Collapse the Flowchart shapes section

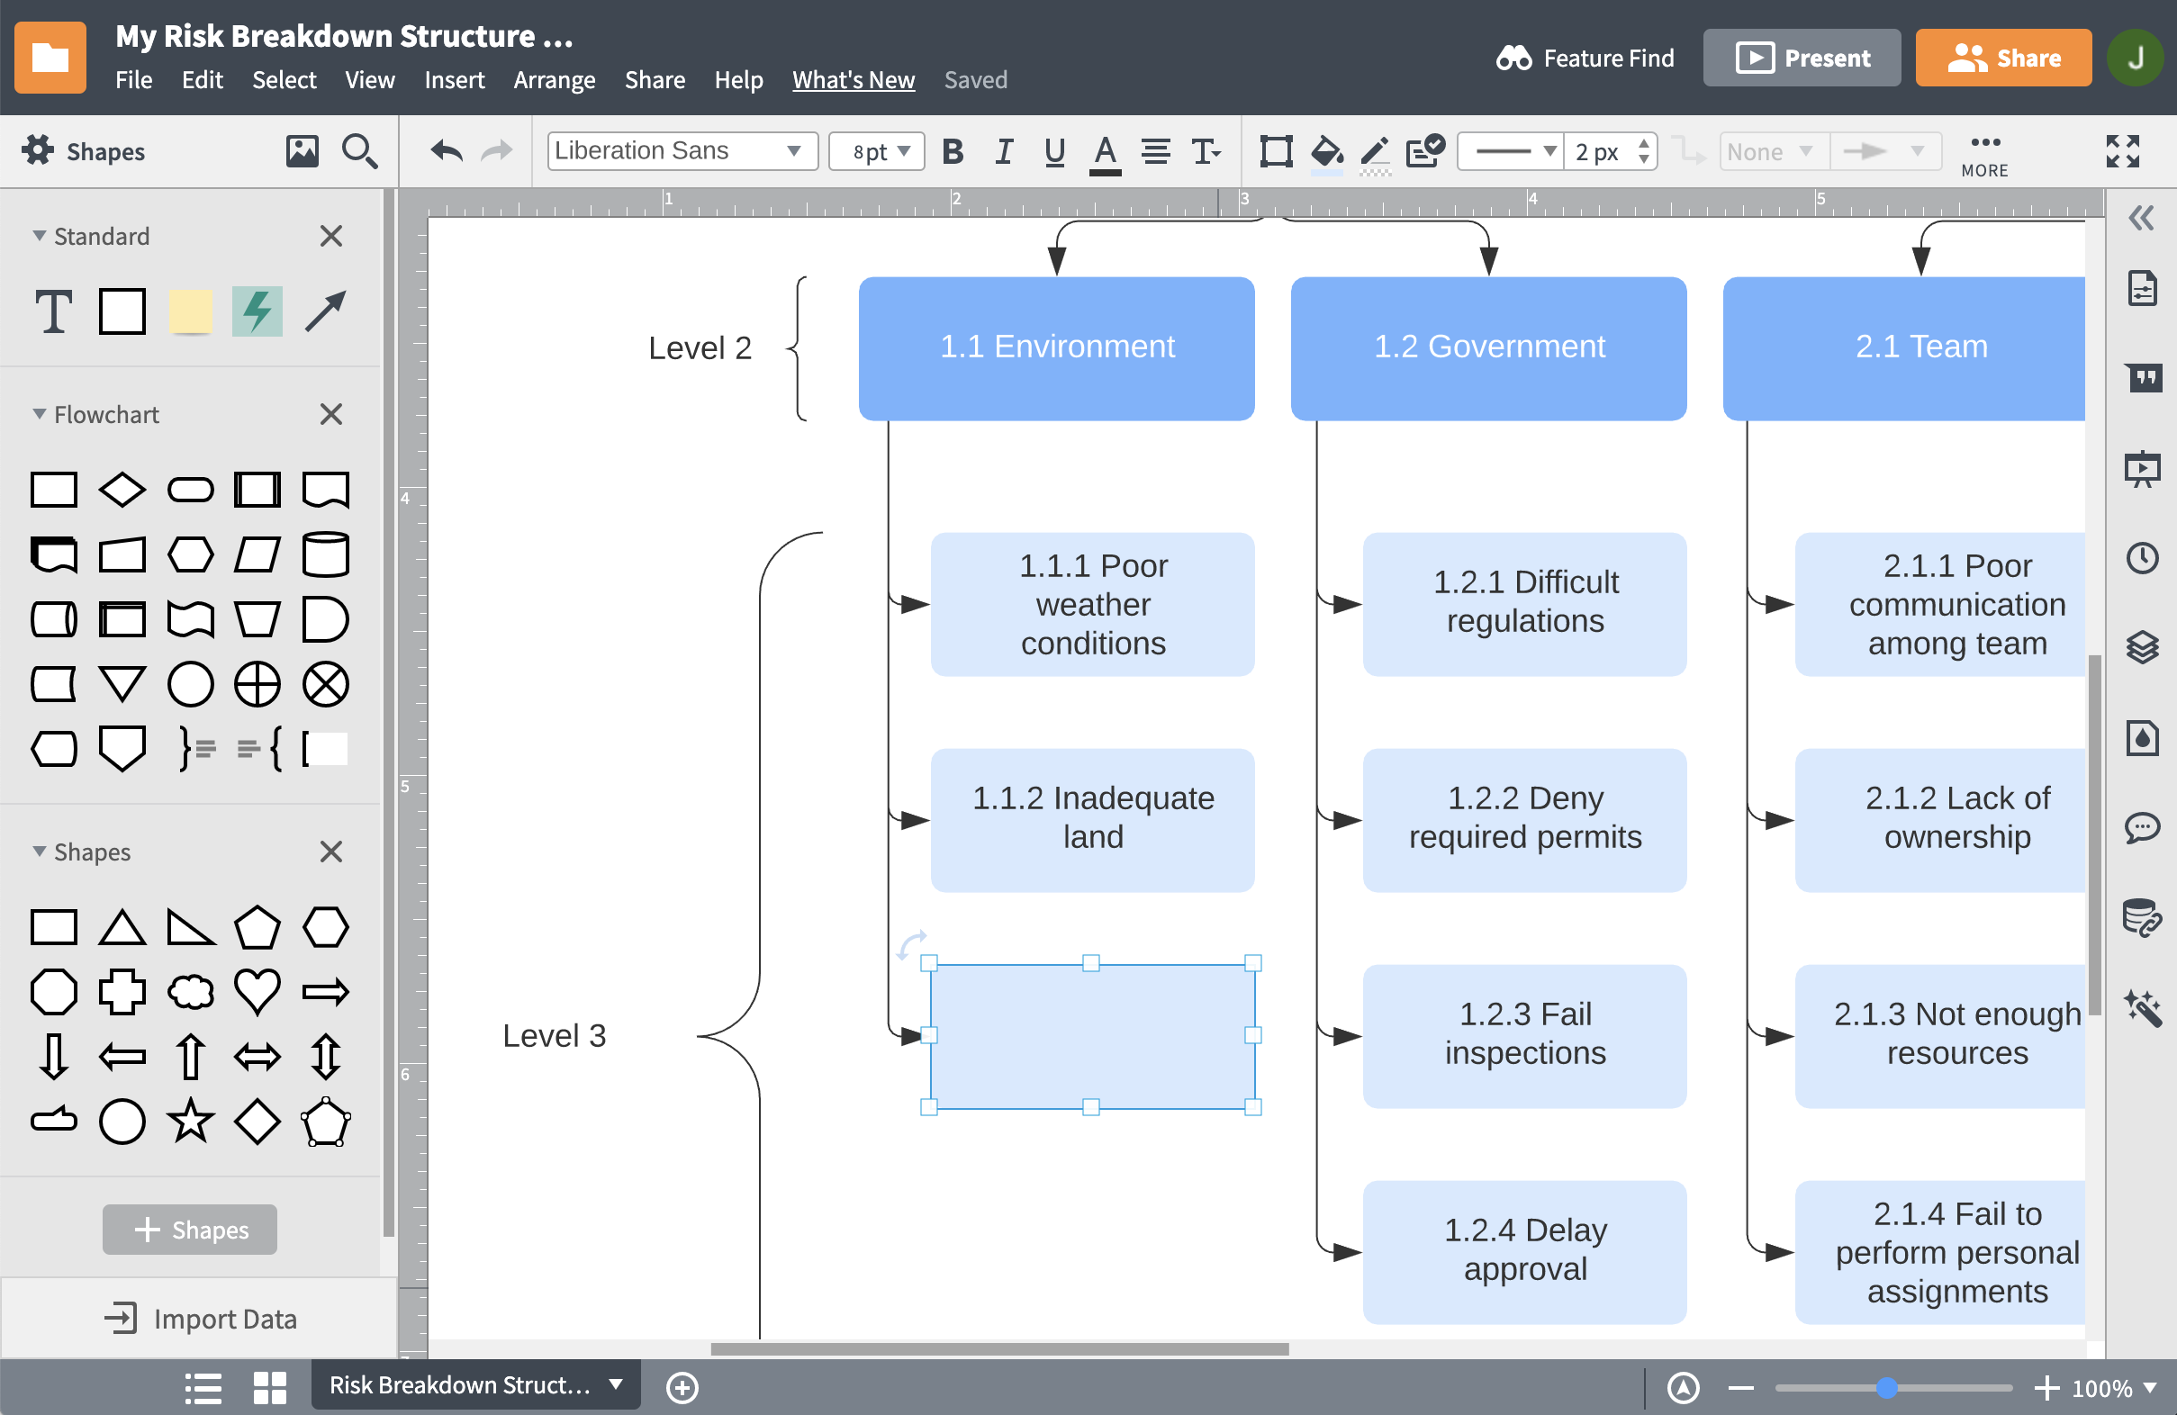tap(39, 414)
